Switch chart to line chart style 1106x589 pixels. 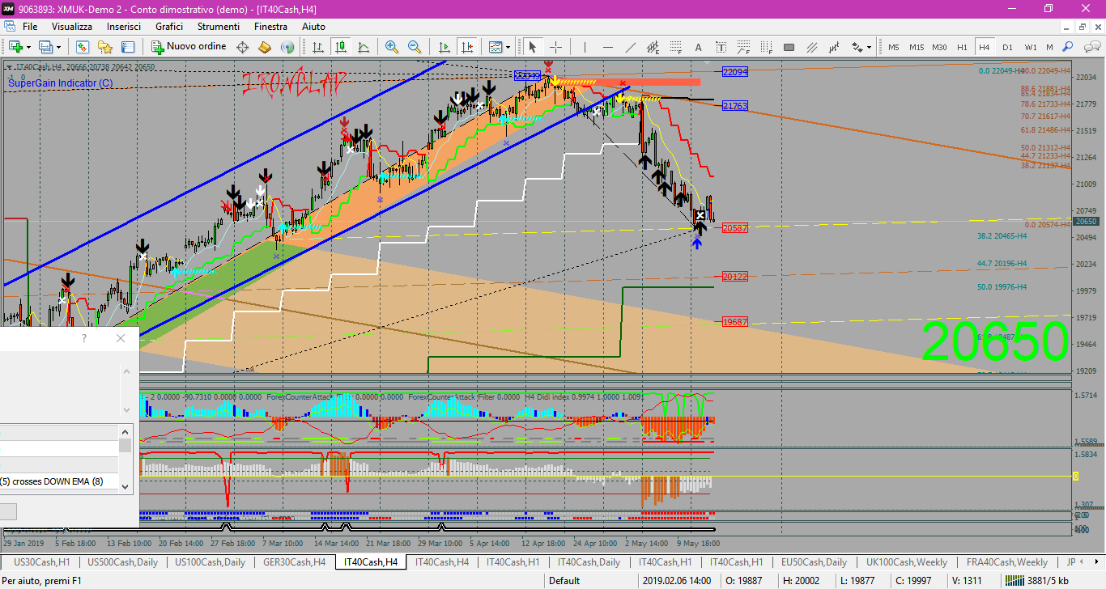pyautogui.click(x=364, y=47)
